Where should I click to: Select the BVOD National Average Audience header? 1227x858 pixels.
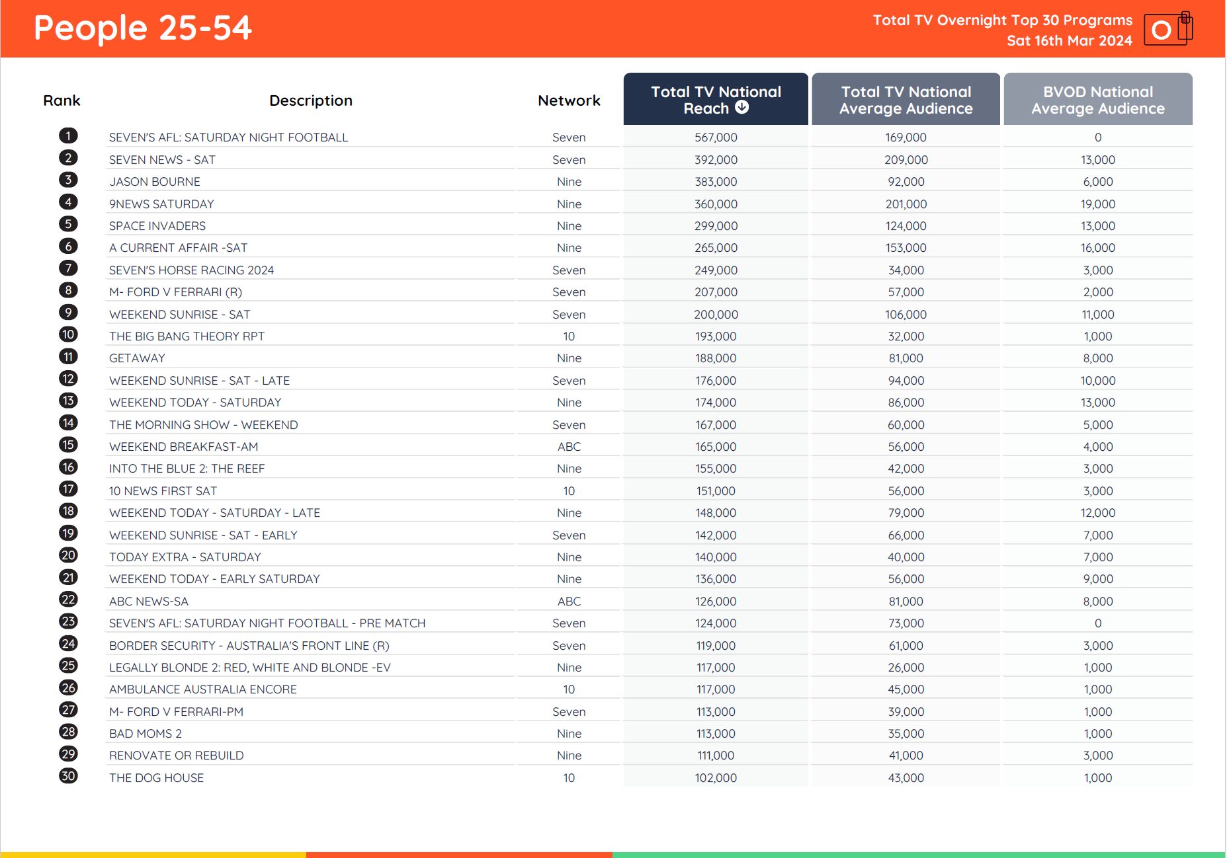point(1097,98)
